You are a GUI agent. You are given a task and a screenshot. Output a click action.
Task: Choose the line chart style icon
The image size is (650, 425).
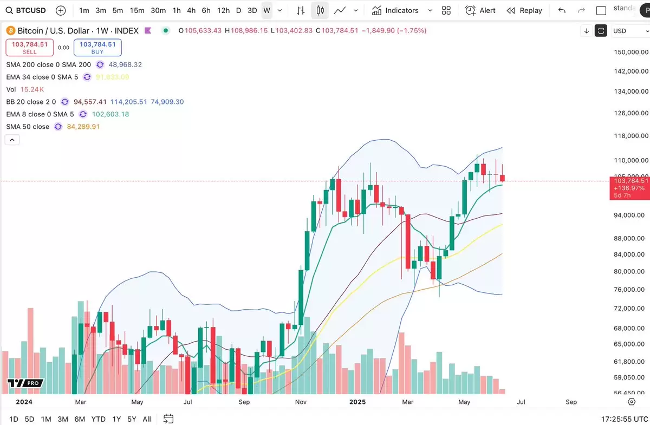coord(340,10)
